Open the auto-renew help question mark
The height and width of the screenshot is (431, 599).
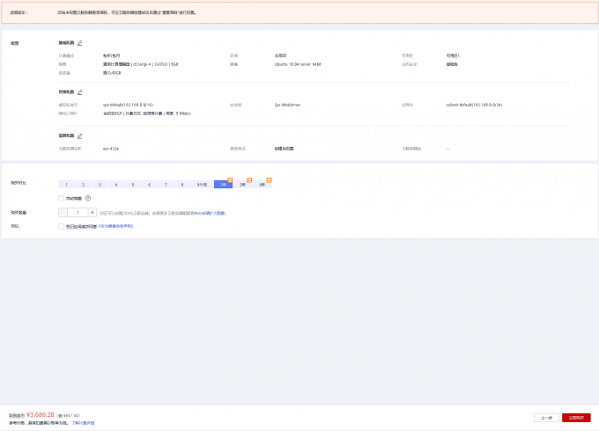coord(88,198)
